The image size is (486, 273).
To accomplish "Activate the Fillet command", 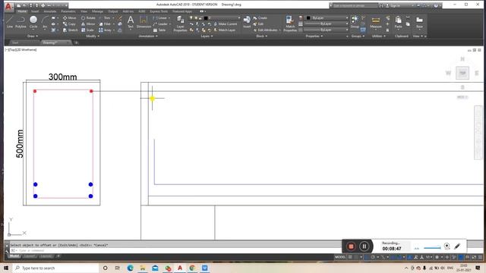I will pyautogui.click(x=105, y=24).
